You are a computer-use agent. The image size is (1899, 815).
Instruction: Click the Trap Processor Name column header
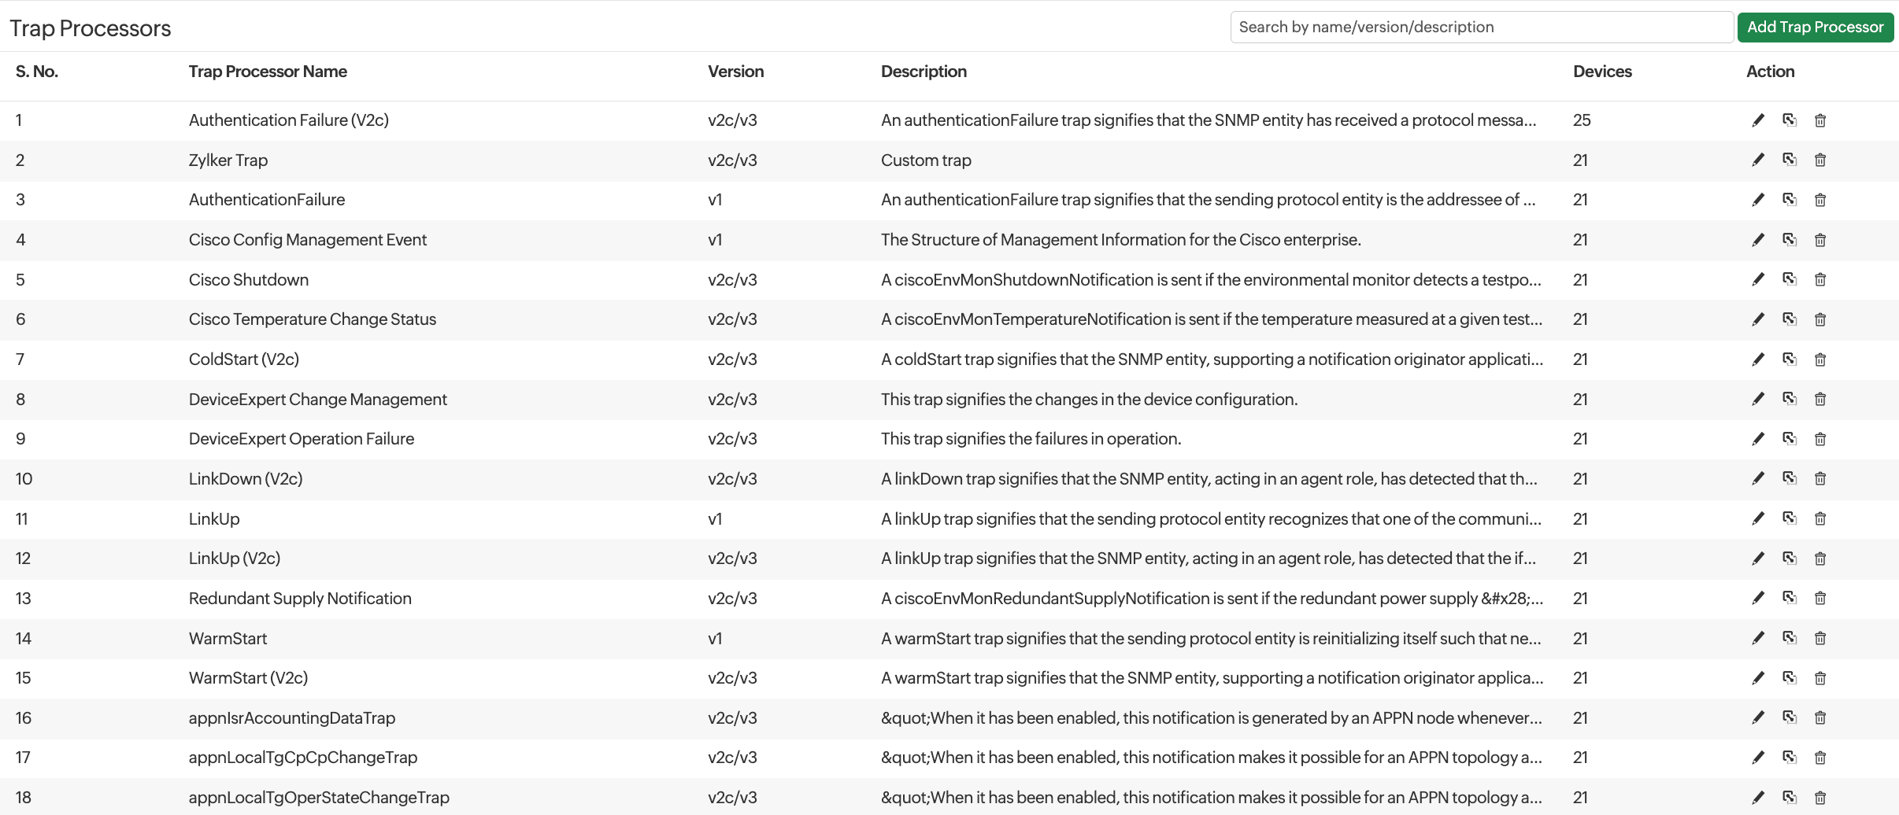(268, 72)
